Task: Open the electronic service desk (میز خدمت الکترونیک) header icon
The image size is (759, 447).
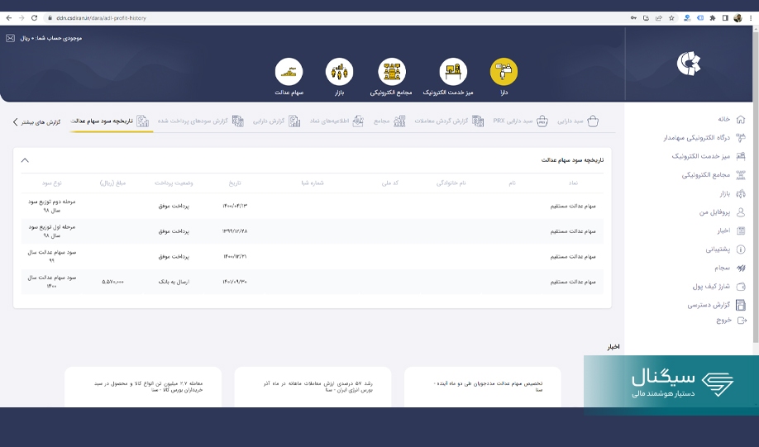Action: coord(452,72)
